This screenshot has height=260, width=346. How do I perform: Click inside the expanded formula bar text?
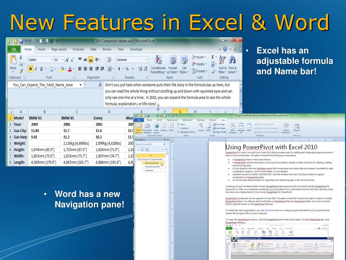[x=171, y=94]
